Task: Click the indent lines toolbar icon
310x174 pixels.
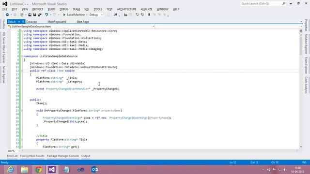Action: pos(125,15)
